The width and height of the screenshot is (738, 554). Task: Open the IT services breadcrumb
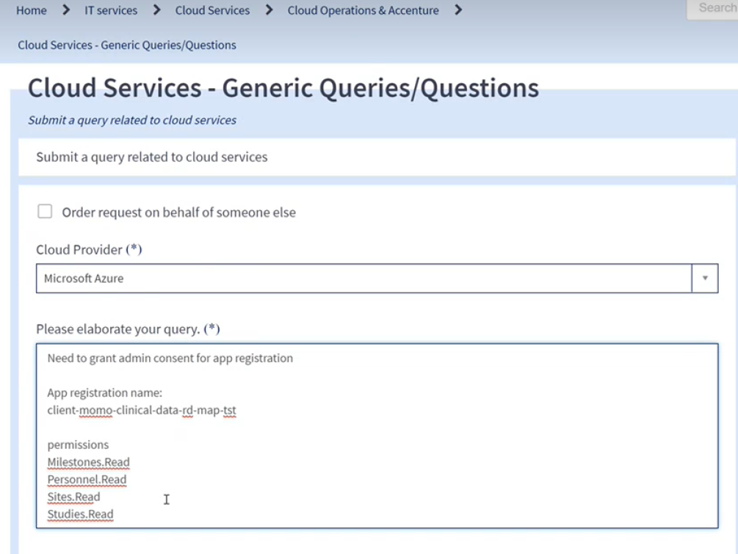[111, 10]
